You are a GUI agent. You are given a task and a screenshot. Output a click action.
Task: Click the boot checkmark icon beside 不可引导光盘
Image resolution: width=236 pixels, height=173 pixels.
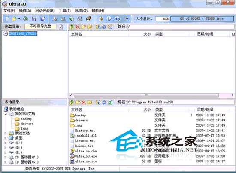tap(61, 27)
